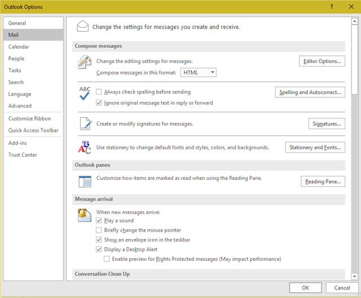Viewport: 361px width, 298px height.
Task: Enable preview for Rights Protected messages
Action: [x=107, y=259]
